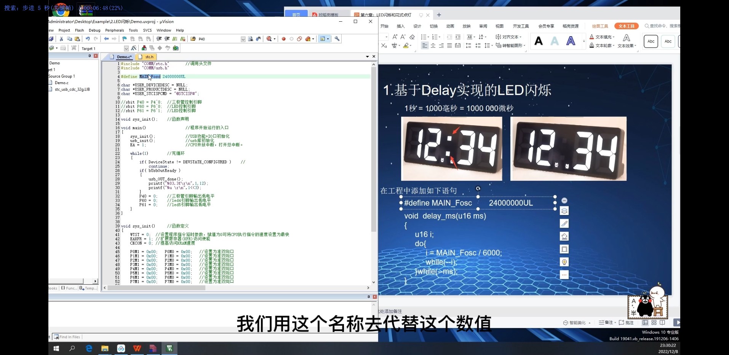Open the P40 find combo box dropdown
This screenshot has height=355, width=729.
[x=243, y=39]
